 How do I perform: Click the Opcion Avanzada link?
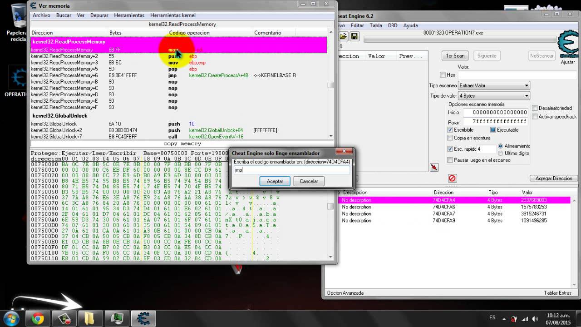point(345,293)
